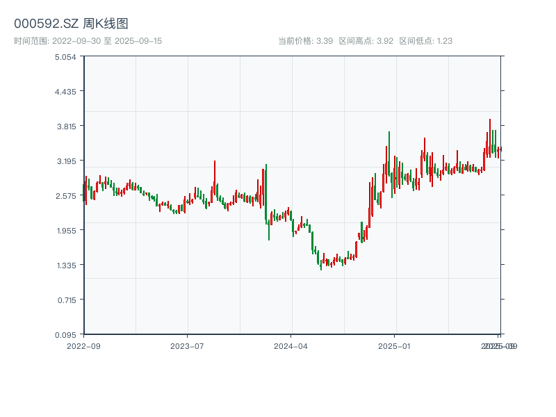Click the x-axis label 2022-09
This screenshot has height=417, width=556.
(x=83, y=346)
